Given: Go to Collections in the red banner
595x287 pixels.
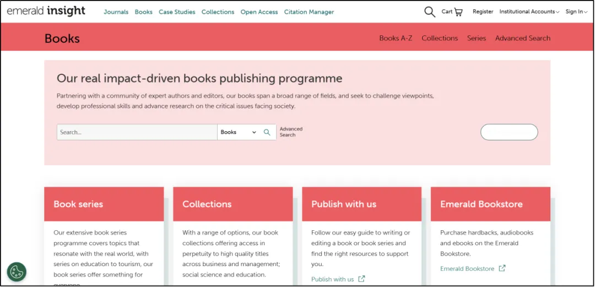Looking at the screenshot, I should 440,38.
